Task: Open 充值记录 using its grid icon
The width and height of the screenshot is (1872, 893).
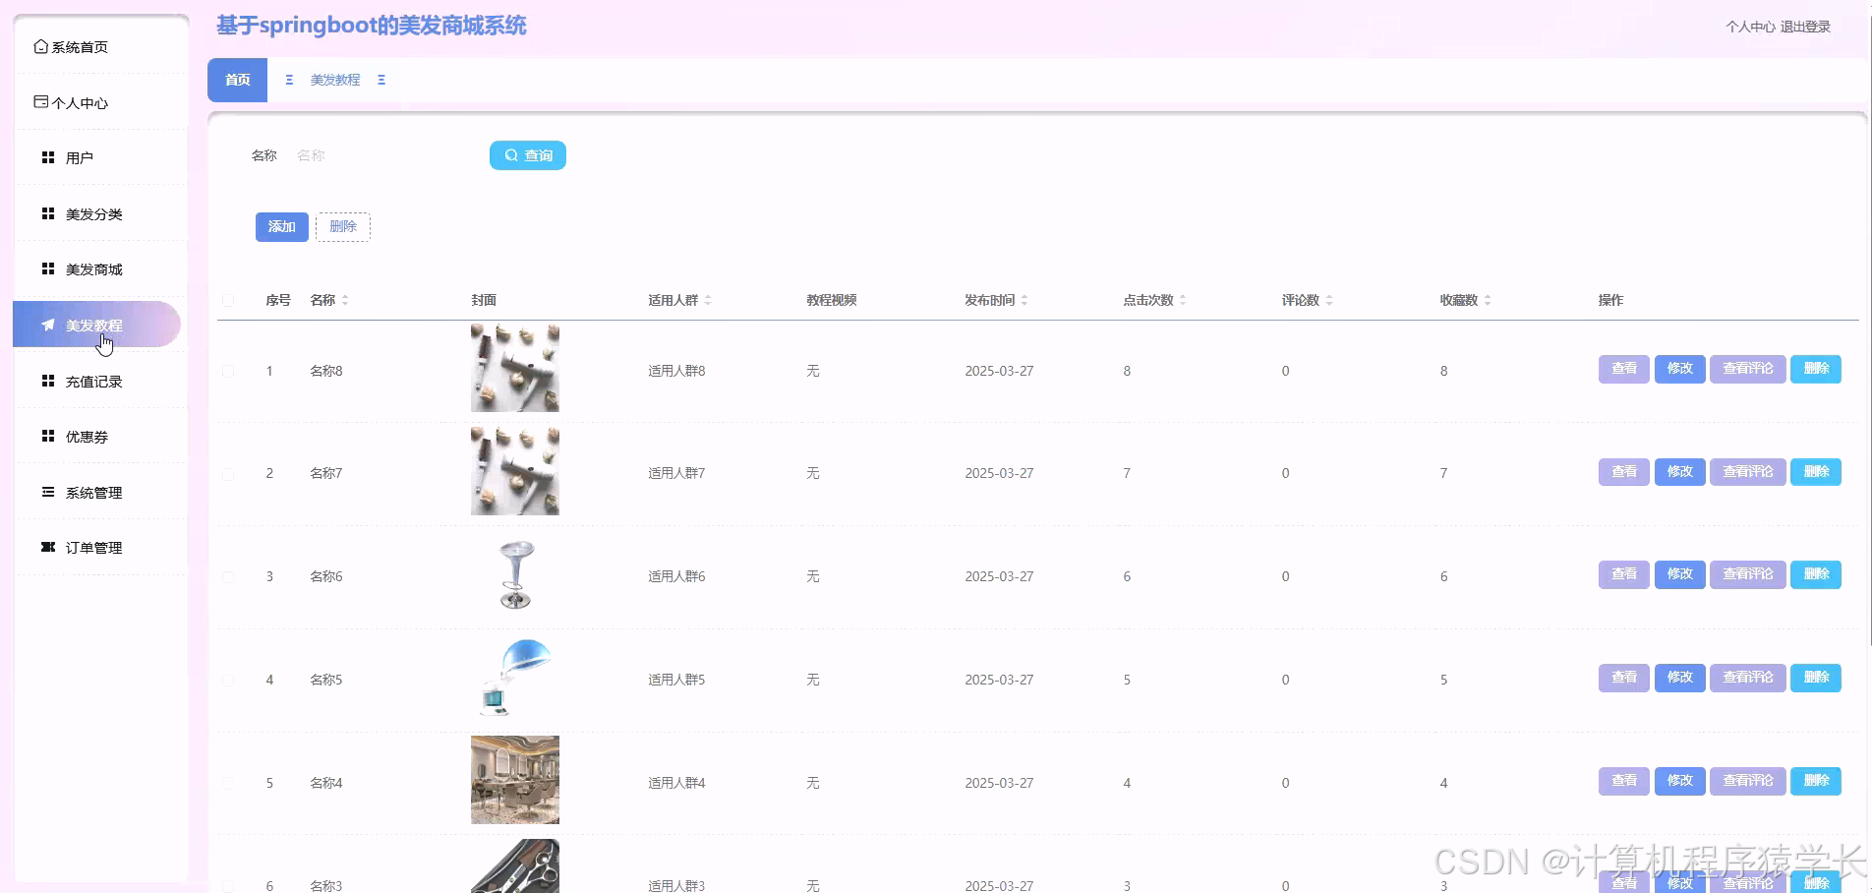Action: pyautogui.click(x=47, y=381)
